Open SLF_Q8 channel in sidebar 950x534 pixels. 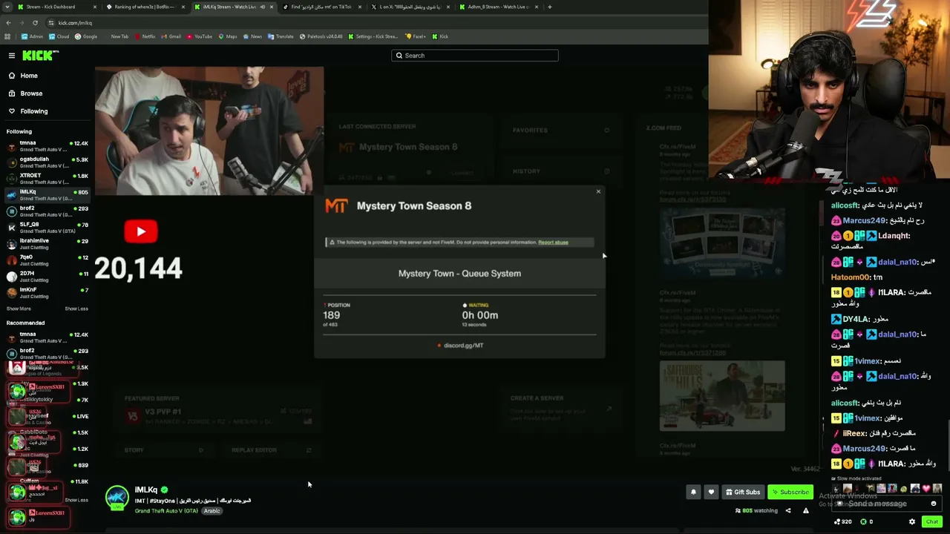pos(47,228)
